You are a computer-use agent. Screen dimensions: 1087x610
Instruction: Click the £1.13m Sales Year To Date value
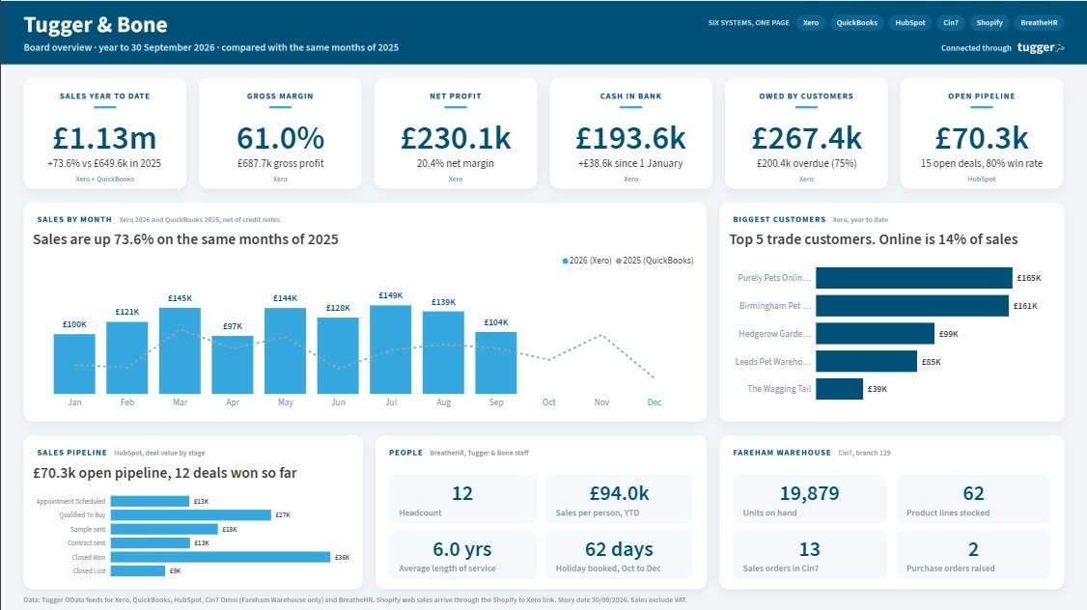tap(104, 138)
